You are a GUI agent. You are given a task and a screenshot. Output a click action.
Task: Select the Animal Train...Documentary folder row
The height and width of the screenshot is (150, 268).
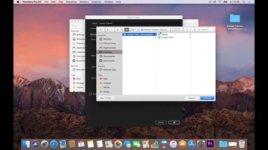(x=139, y=34)
